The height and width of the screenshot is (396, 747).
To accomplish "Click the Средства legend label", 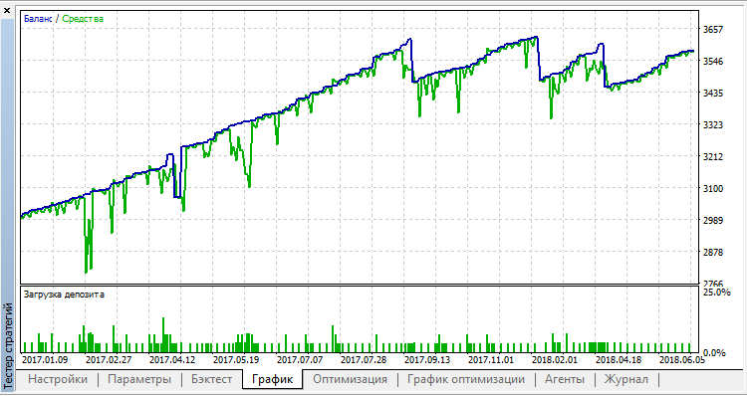I will pos(83,19).
